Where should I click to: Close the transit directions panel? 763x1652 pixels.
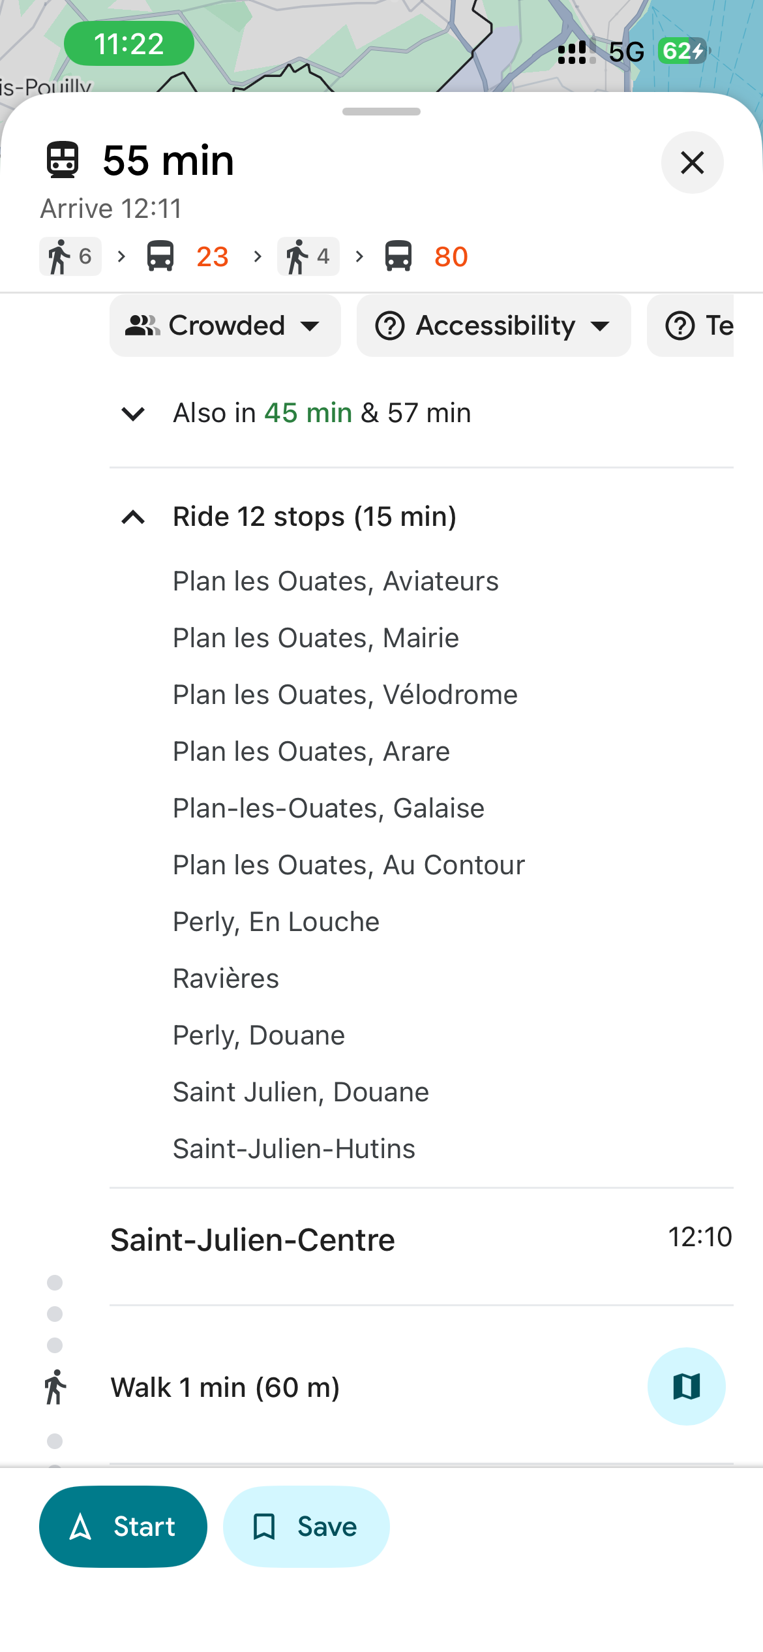tap(692, 162)
